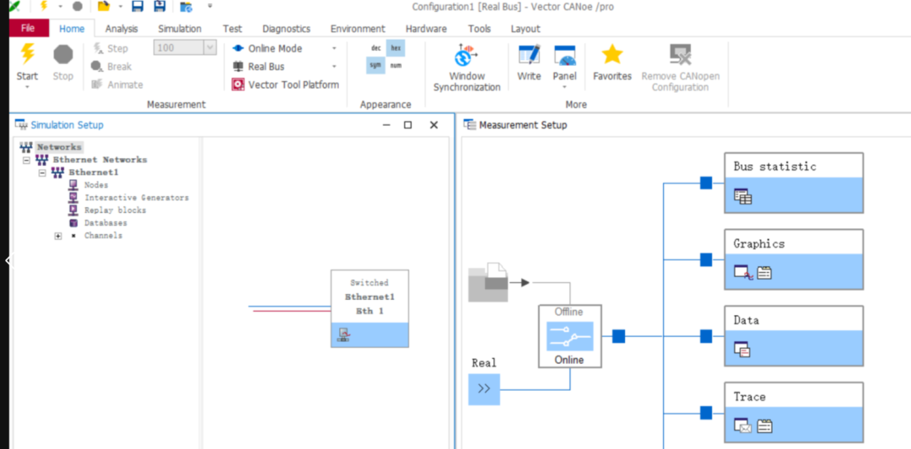Toggle the Online/Offline switch block
Screen dimensions: 911x449
coord(569,336)
